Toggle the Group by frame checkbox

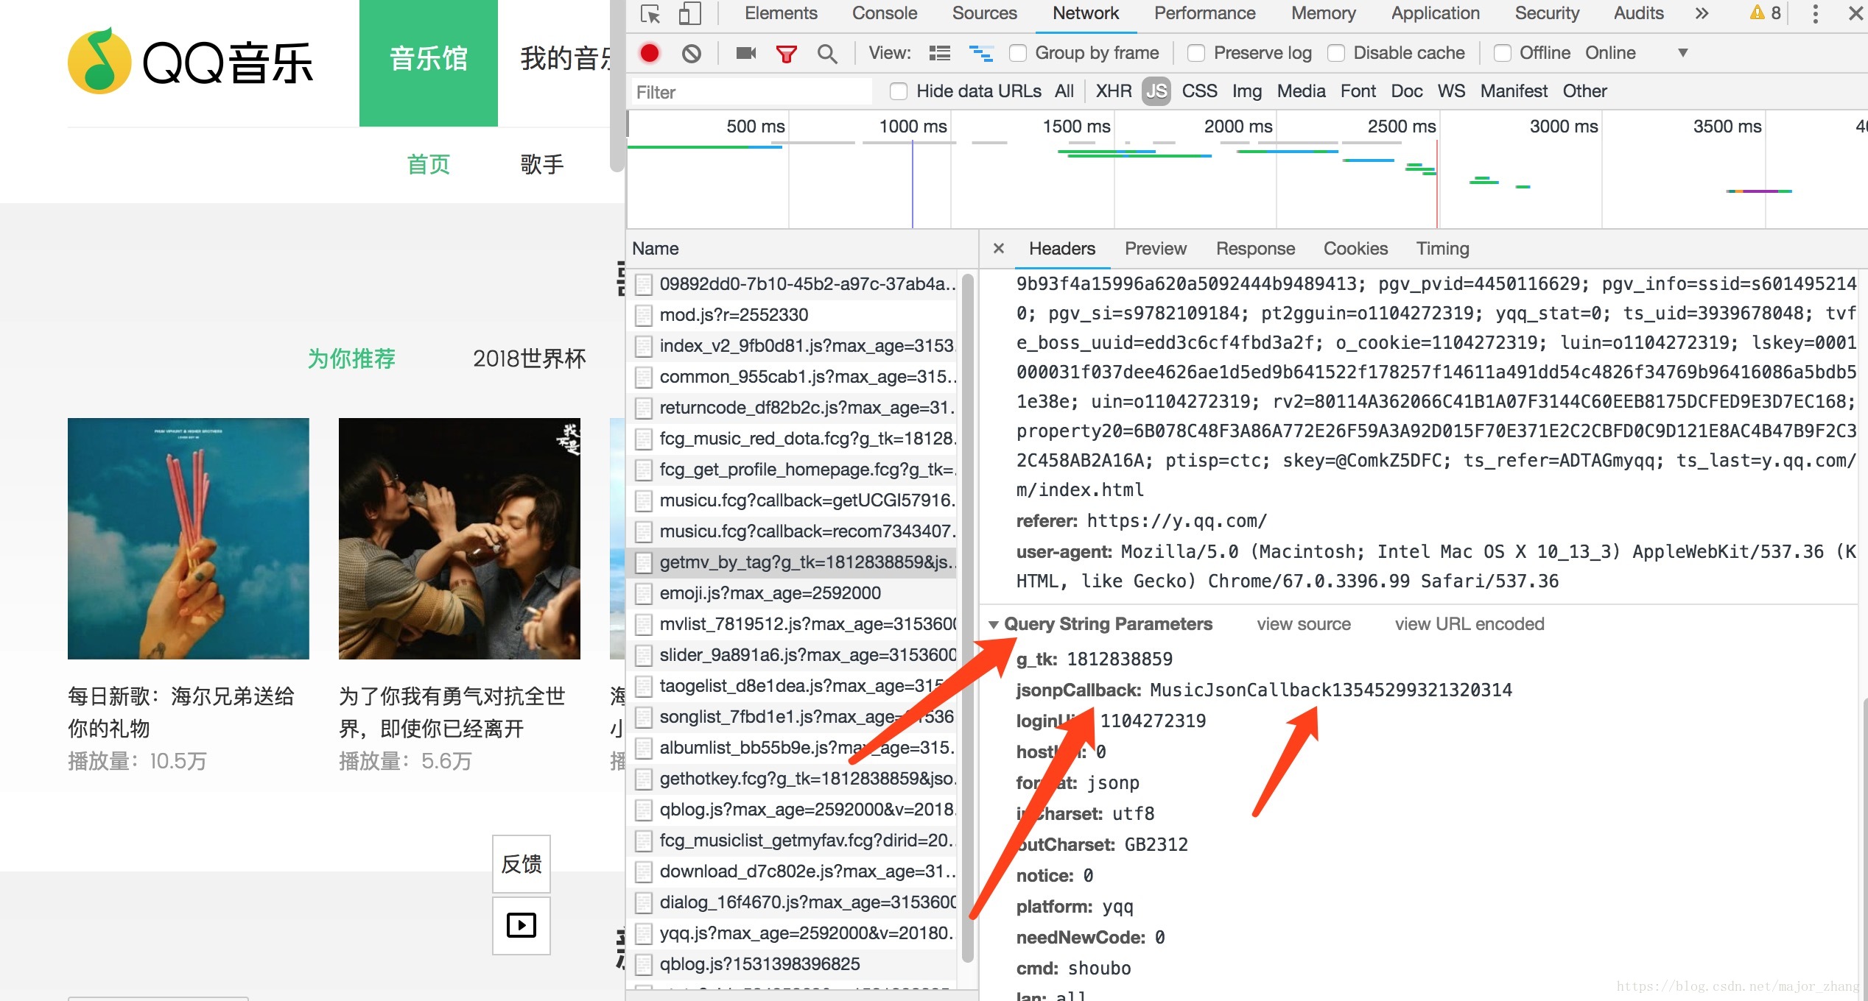point(1018,52)
